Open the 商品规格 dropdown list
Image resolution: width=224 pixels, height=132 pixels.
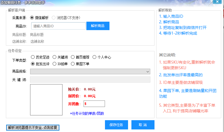click(x=90, y=71)
